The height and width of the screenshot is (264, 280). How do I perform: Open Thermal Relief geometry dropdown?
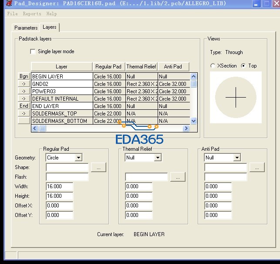point(158,158)
